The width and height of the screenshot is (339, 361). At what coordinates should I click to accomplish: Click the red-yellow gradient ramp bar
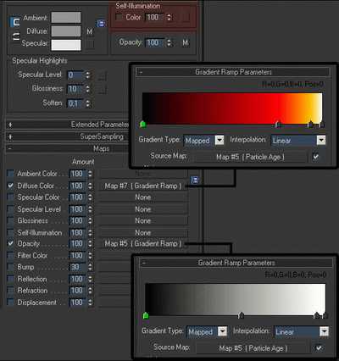tap(232, 108)
